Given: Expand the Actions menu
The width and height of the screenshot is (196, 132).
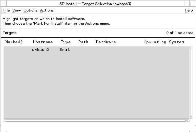Looking at the screenshot, I should [47, 10].
